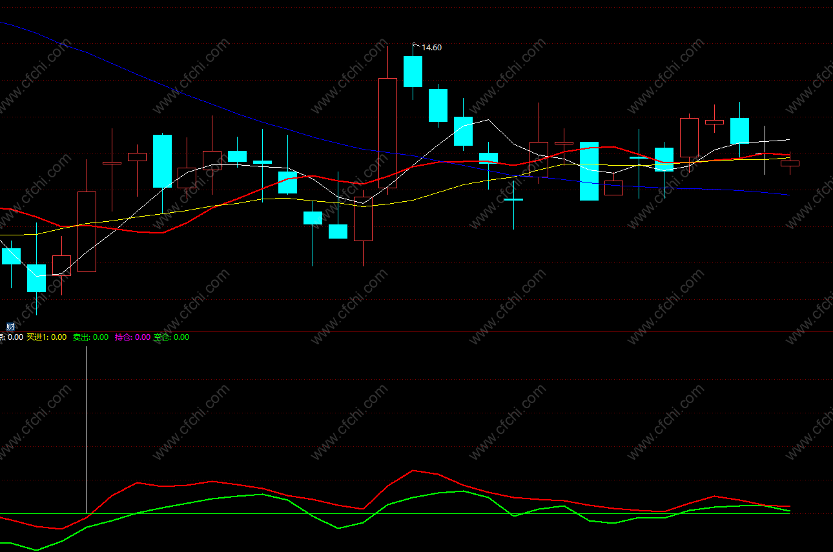Click the white vertical signal line in indicator panel
Viewport: 833px width, 552px height.
tap(87, 429)
